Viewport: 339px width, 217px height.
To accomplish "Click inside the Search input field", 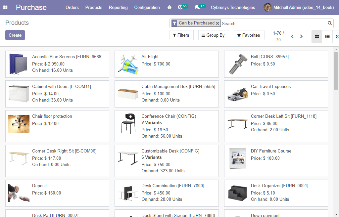I will tap(273, 23).
